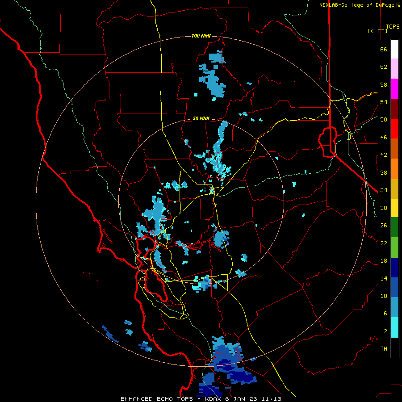The height and width of the screenshot is (402, 402).
Task: Click the "ENHANCED ECHO TOPS" product title
Action: (x=157, y=399)
